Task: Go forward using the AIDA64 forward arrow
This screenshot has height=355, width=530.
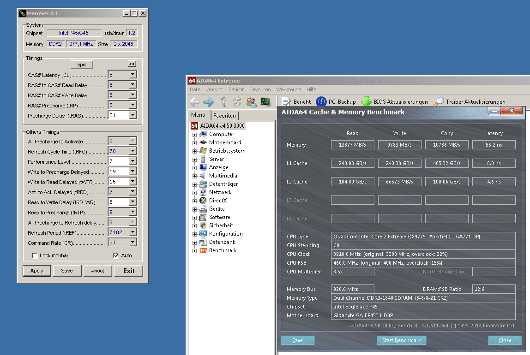Action: [x=208, y=102]
